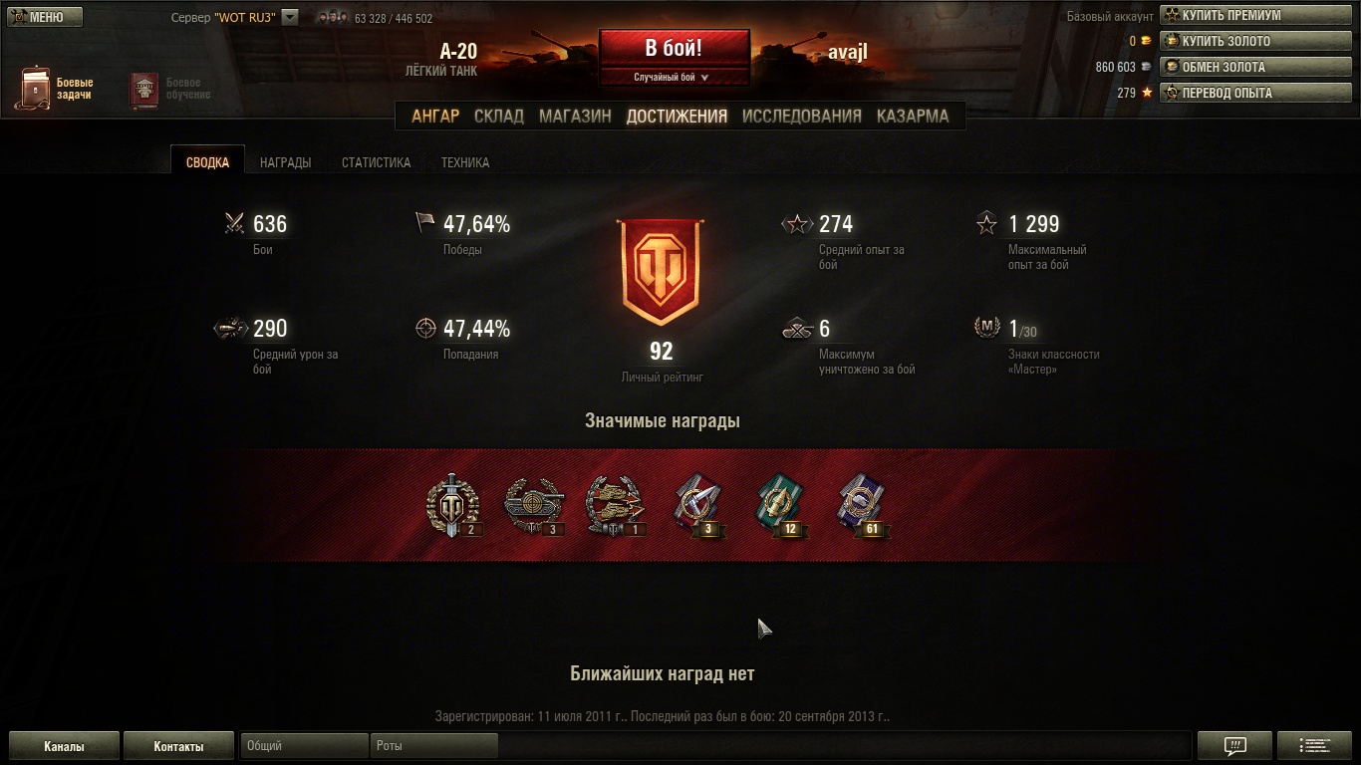Open the МЕНЮ main menu
This screenshot has height=765, width=1361.
[45, 17]
